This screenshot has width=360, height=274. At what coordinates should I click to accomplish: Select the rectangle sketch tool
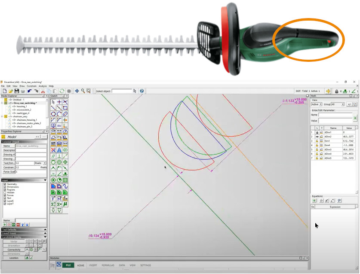pos(65,108)
